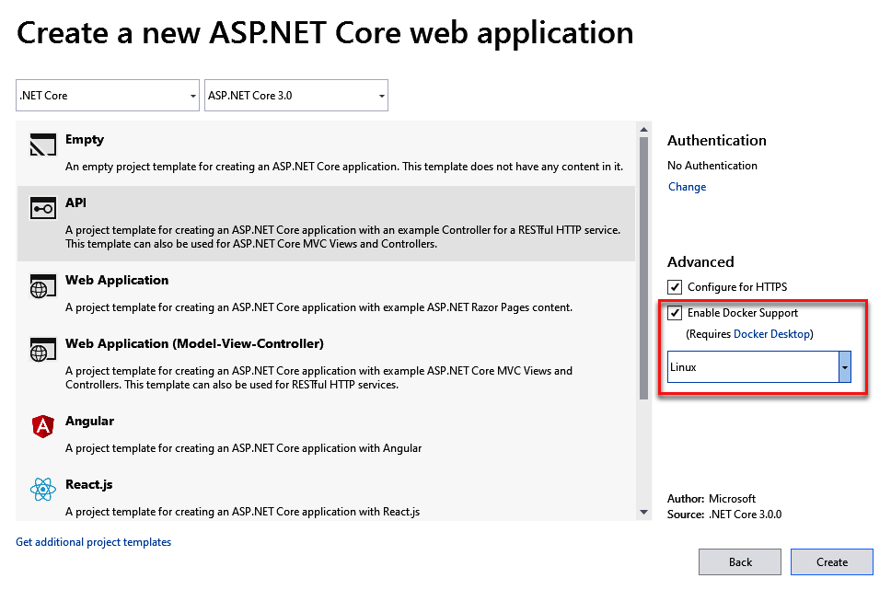891x590 pixels.
Task: Click the Empty template description text
Action: pyautogui.click(x=344, y=167)
